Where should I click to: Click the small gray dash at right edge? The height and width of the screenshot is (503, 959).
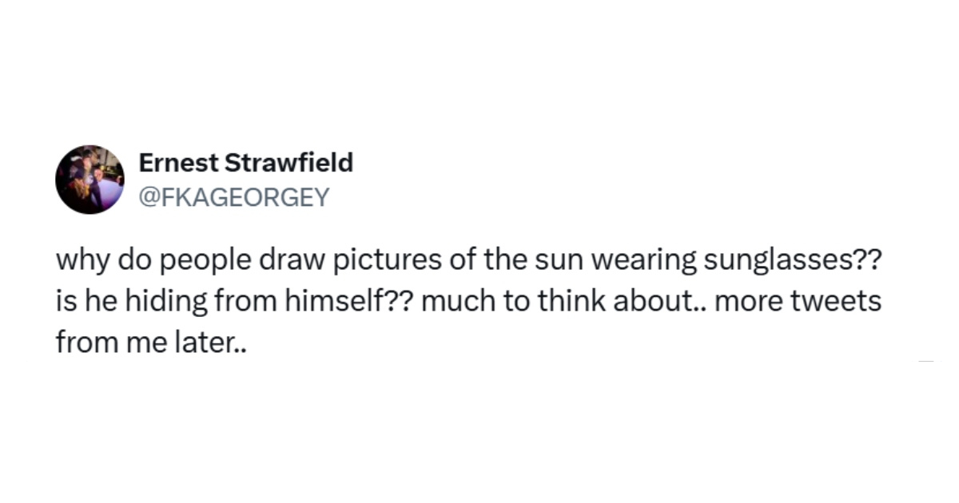click(x=925, y=362)
